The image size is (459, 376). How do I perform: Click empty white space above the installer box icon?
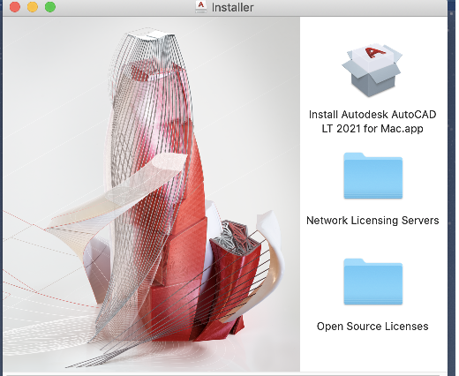[x=373, y=29]
